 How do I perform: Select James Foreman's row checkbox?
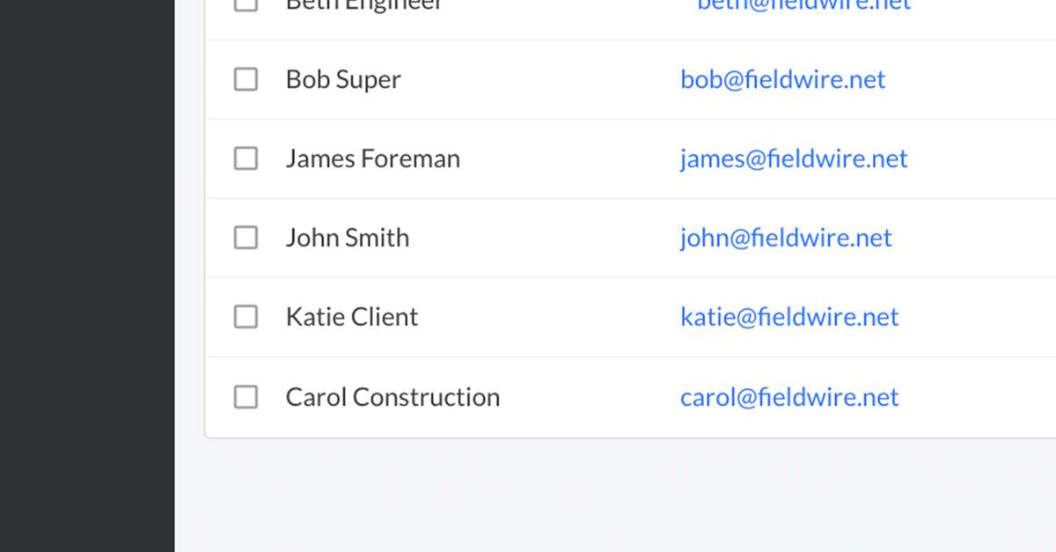pyautogui.click(x=246, y=158)
